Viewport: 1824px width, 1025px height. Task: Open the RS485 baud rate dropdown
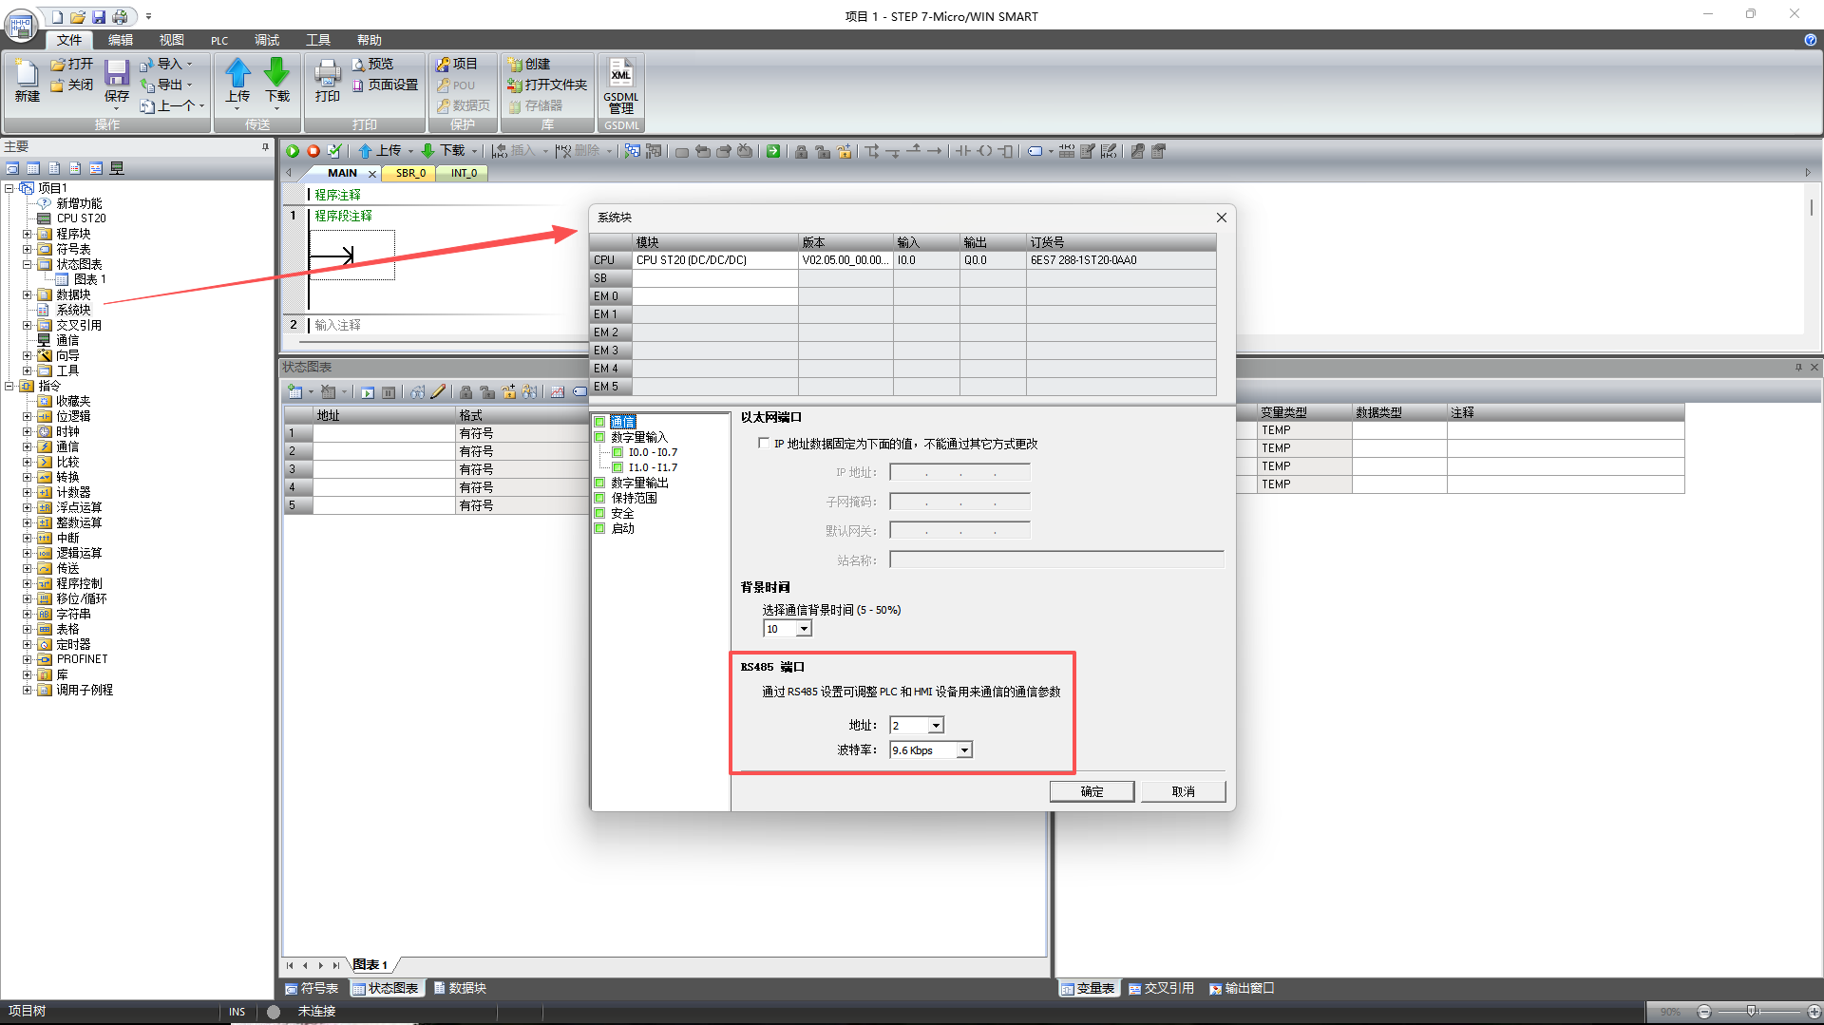click(x=964, y=750)
